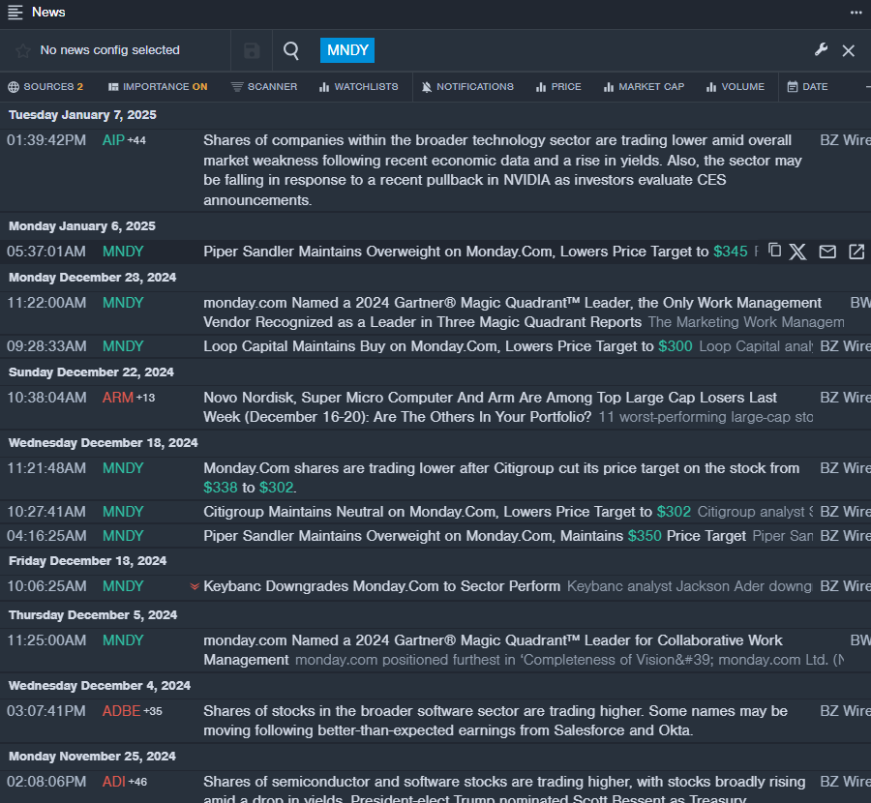Open the Date filter dropdown
Viewport: 871px width, 803px height.
click(807, 87)
